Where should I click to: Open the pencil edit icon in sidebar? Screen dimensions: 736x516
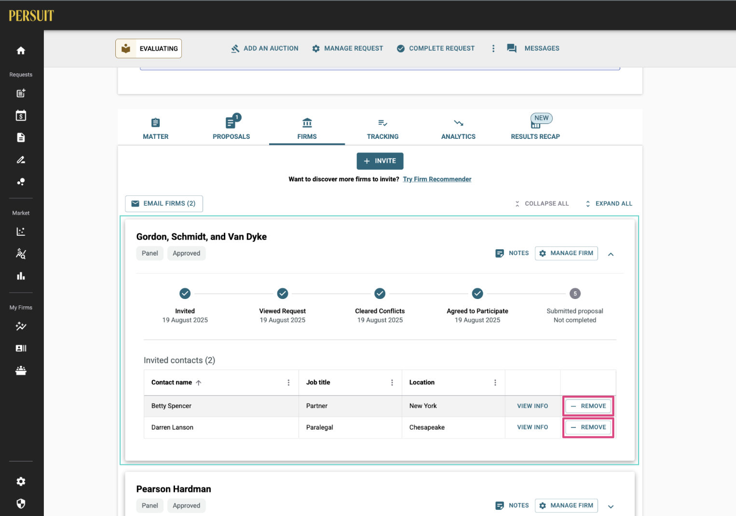point(21,160)
